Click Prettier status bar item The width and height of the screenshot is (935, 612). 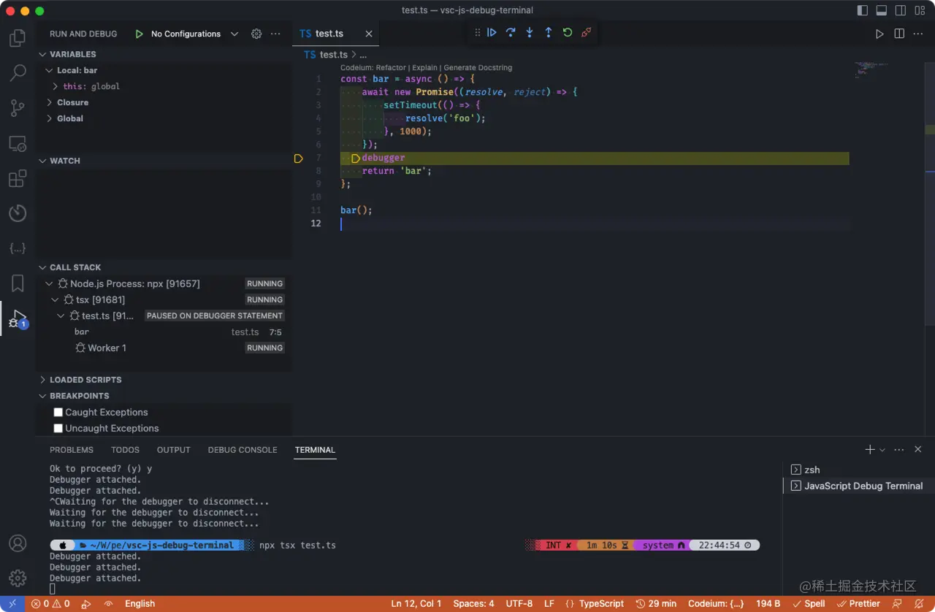[858, 604]
